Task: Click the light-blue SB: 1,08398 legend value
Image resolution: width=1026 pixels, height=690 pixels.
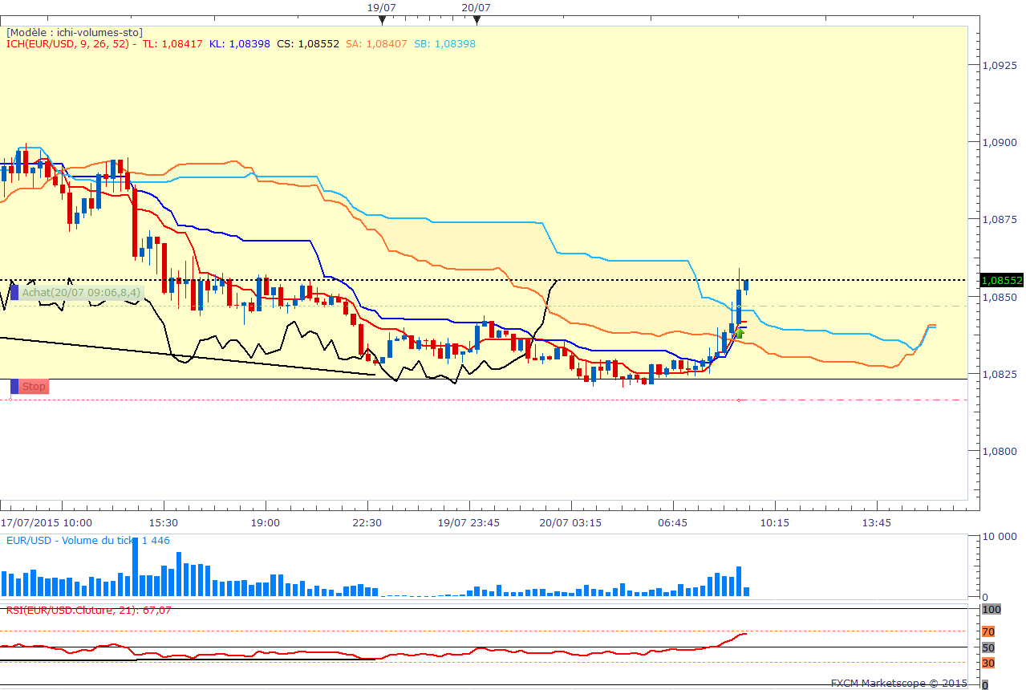Action: [444, 44]
